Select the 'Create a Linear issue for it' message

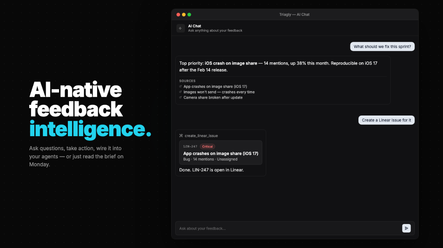(386, 120)
